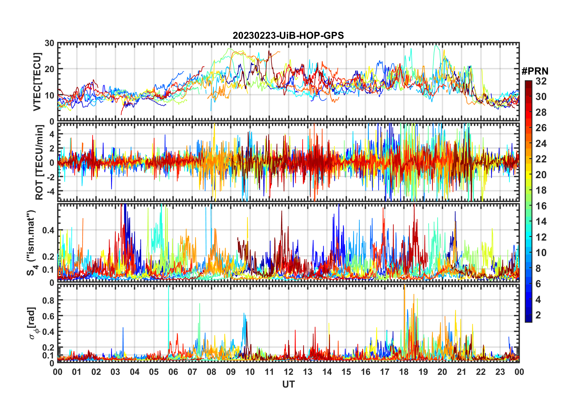Select the sigma phi y-axis tick 0.8
Viewport: 577px width, 403px height.
tap(48, 300)
